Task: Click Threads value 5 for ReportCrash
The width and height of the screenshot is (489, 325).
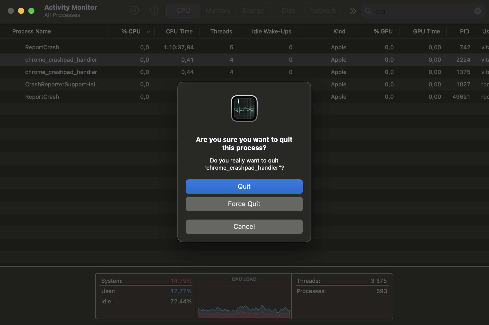Action: [231, 47]
